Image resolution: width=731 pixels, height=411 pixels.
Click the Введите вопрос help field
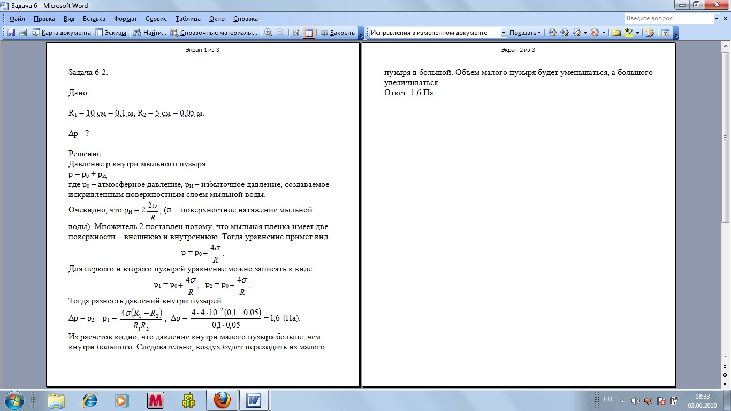[x=668, y=18]
